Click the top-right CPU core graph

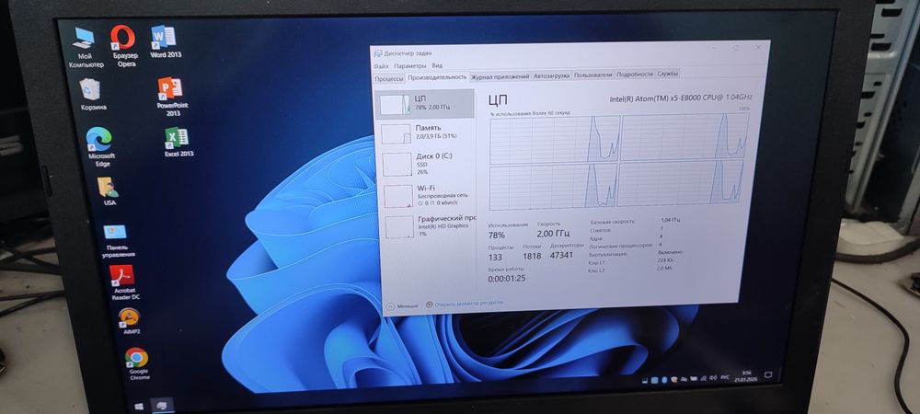click(x=685, y=137)
